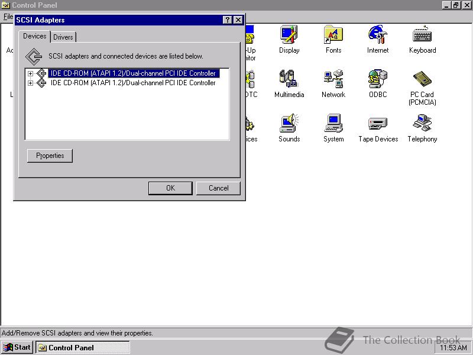
Task: Click the 11:53 AM taskbar clock
Action: tap(453, 348)
